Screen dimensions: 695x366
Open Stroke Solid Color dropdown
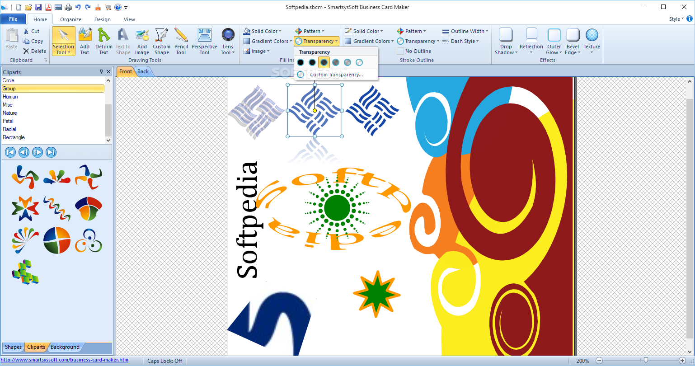coord(364,31)
